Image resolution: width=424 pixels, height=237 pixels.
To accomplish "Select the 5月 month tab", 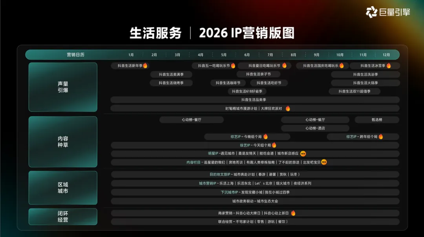I will click(x=224, y=55).
